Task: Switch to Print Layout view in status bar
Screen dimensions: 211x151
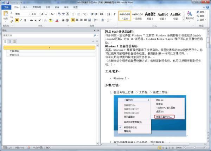Action: coord(160,147)
